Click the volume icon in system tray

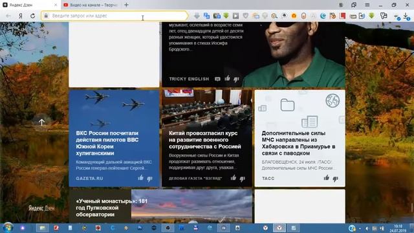[x=367, y=228]
